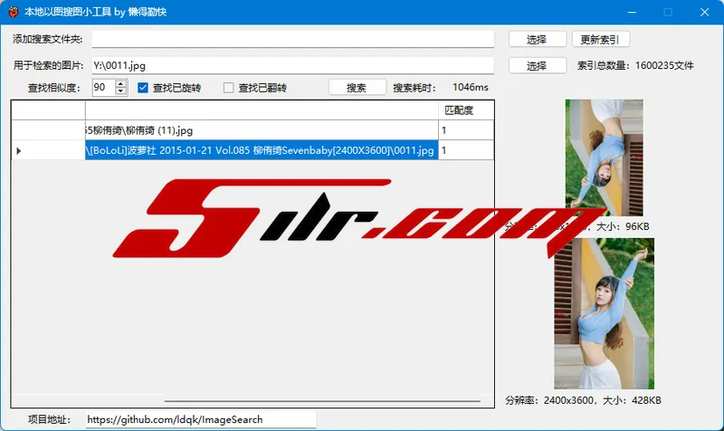Select the highlighted BoLoLi Vol.085 0011.jpg row
724x431 pixels.
tap(262, 150)
